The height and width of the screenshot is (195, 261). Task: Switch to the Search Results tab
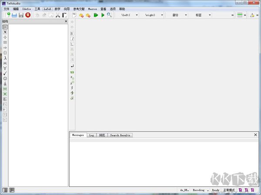[120, 135]
